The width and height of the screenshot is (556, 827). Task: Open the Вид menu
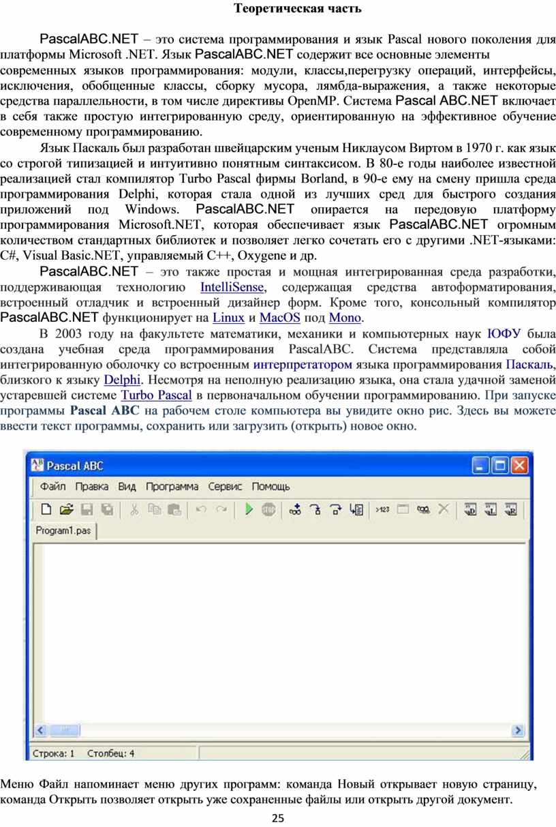point(127,487)
